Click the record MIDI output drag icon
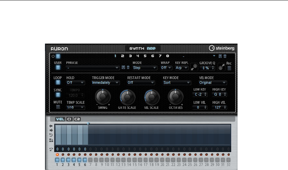 [x=221, y=67]
